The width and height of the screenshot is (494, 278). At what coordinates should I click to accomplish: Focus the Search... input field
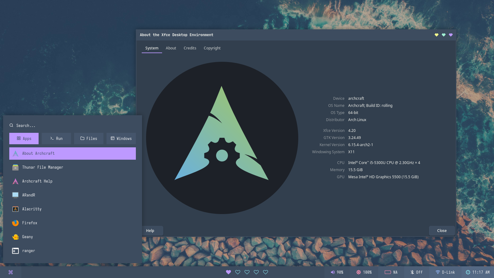(73, 125)
